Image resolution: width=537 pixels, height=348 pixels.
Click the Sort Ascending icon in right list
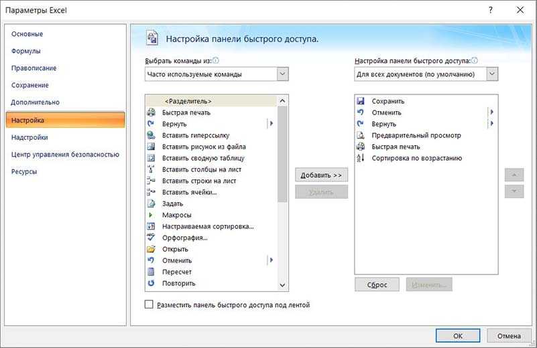pos(360,158)
